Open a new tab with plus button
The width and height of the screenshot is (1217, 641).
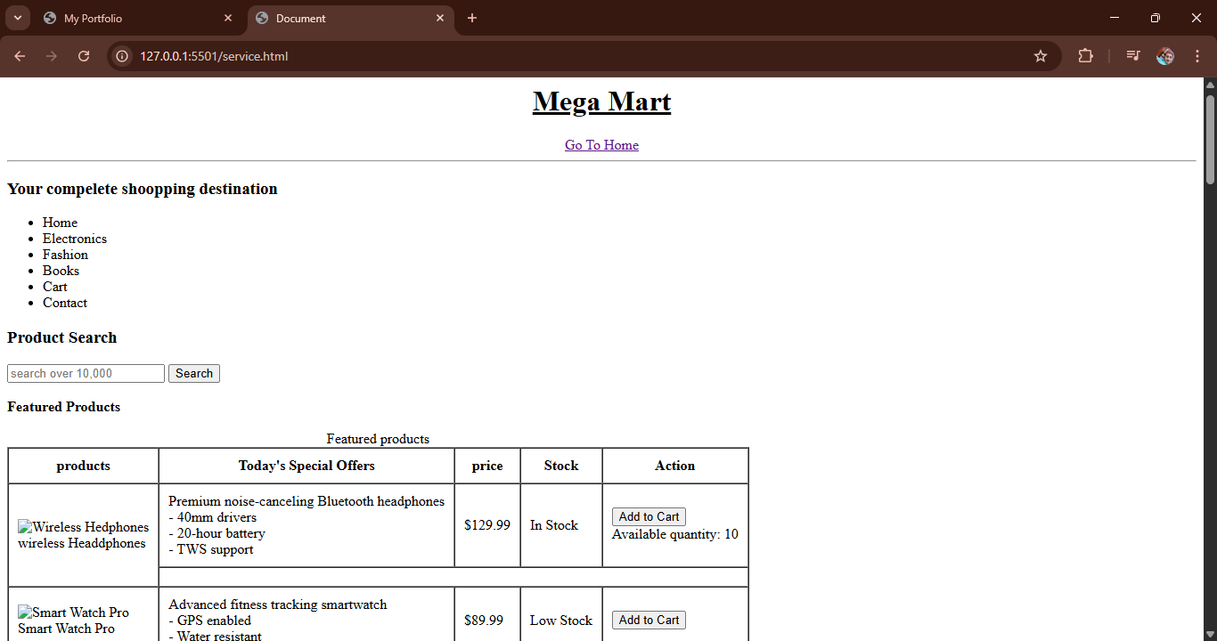point(472,18)
